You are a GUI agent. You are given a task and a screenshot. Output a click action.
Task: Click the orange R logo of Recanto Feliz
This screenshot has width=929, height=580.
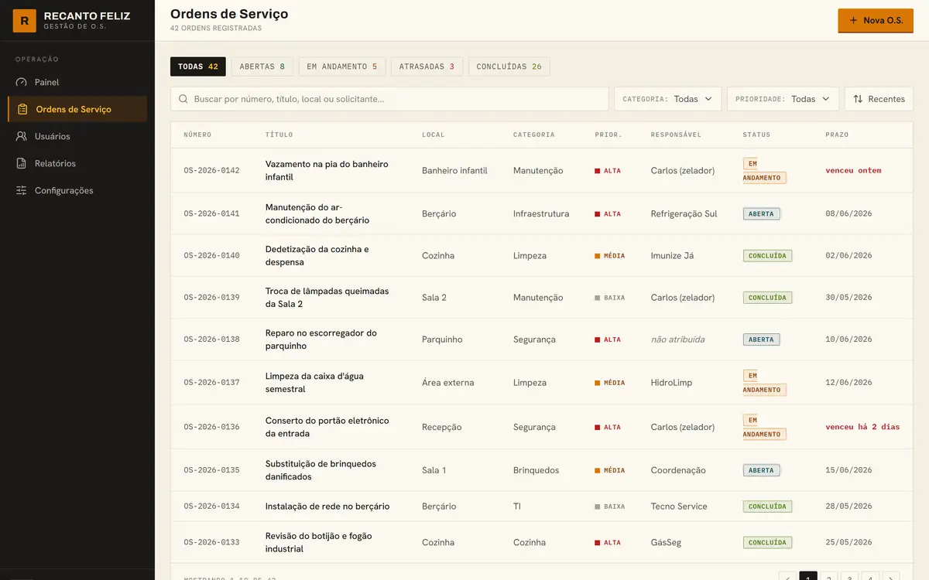pos(25,21)
